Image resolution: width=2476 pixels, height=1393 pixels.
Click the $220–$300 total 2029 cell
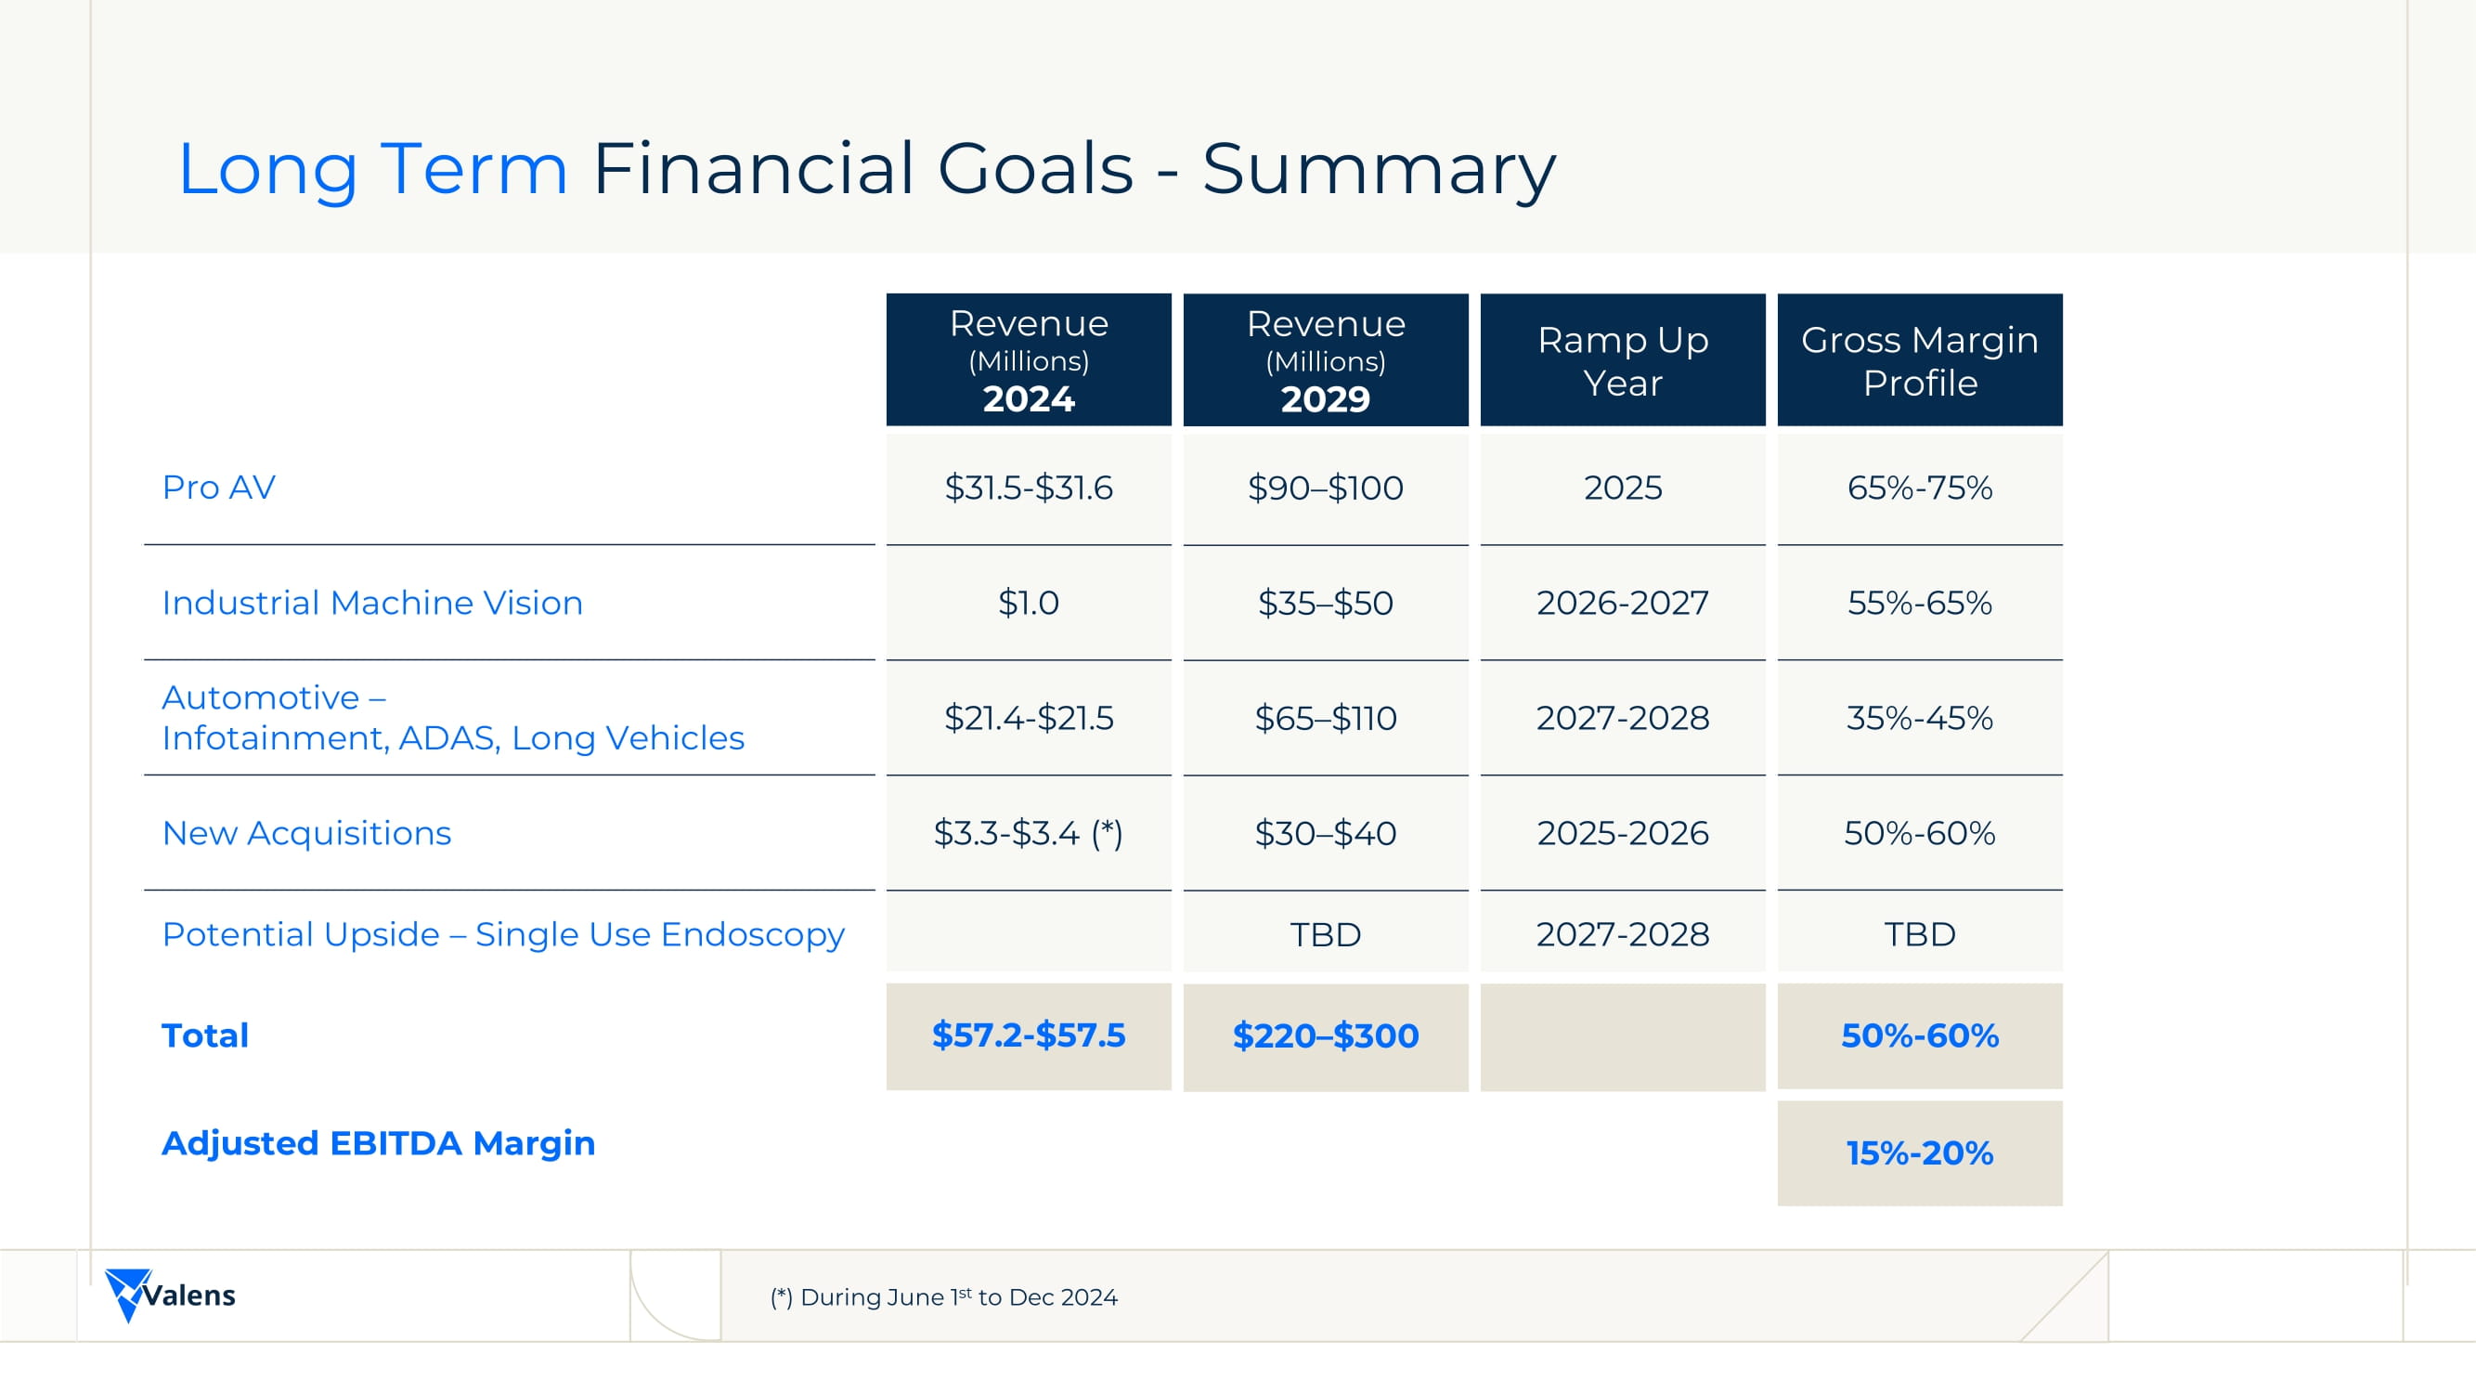coord(1326,1036)
